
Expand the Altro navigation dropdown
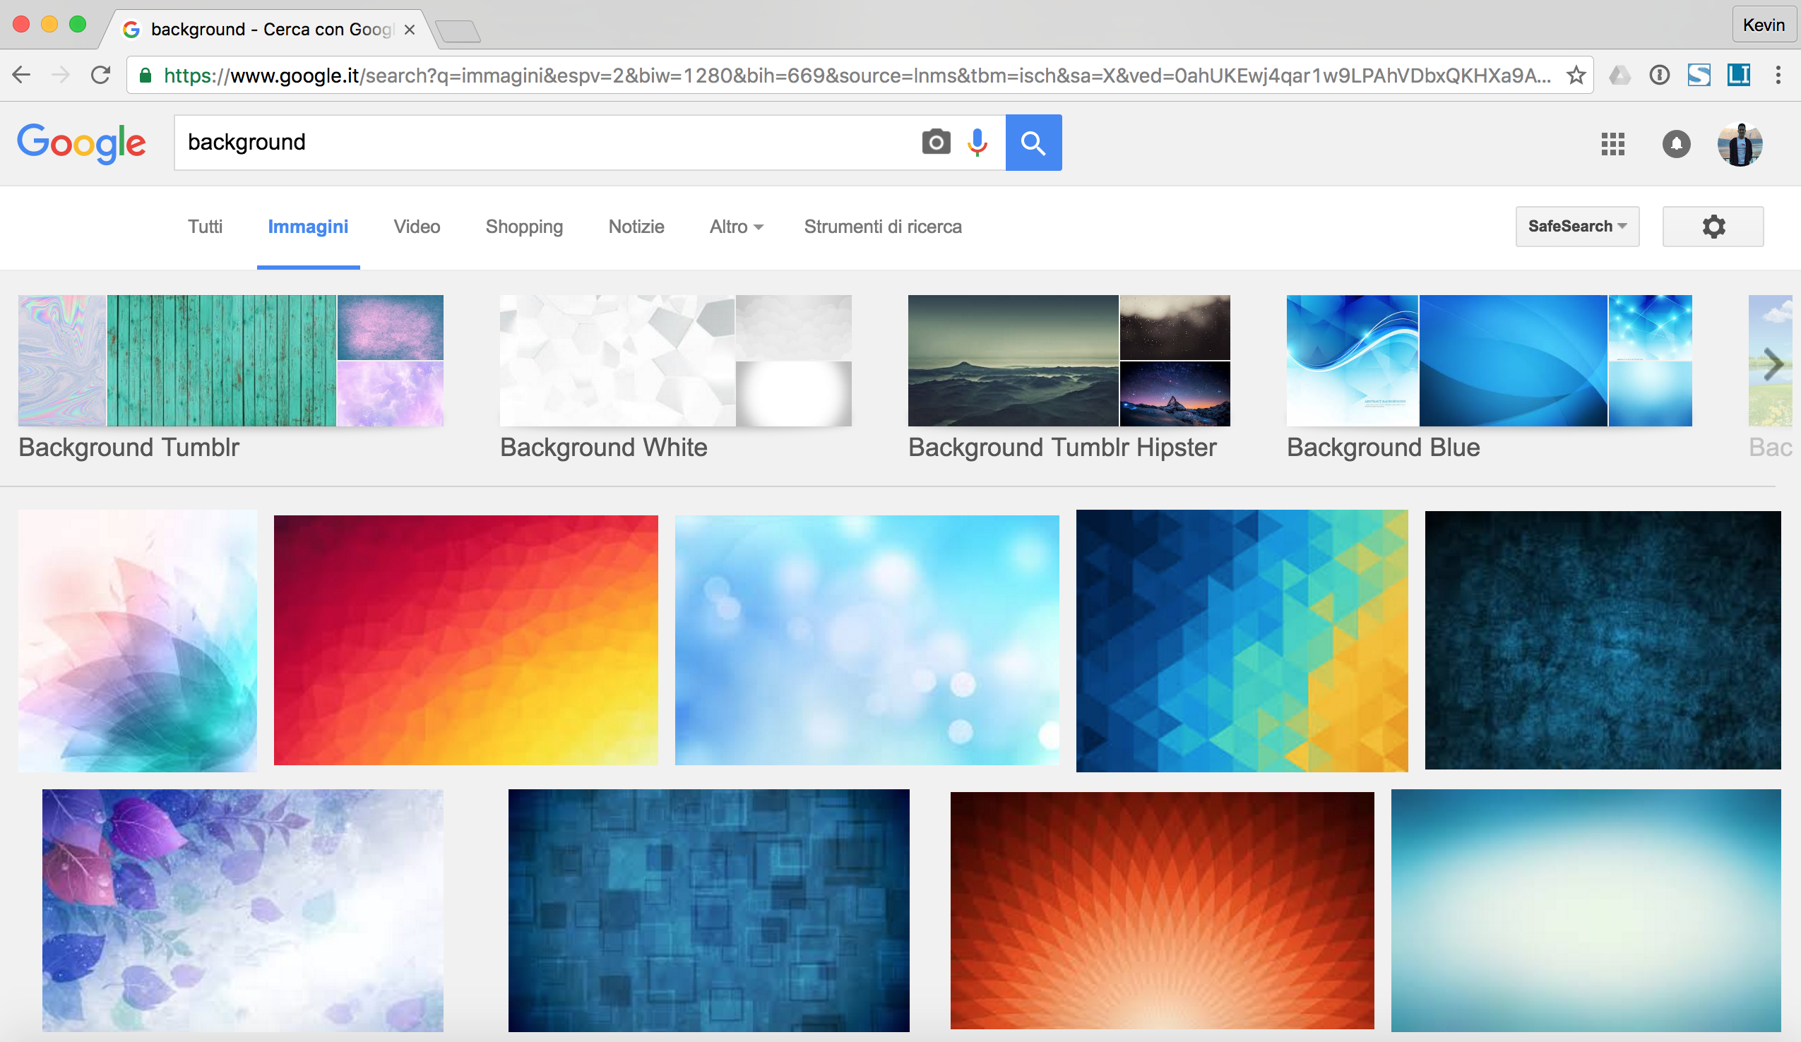735,226
